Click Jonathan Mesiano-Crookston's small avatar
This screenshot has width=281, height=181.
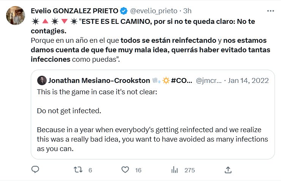pyautogui.click(x=42, y=80)
